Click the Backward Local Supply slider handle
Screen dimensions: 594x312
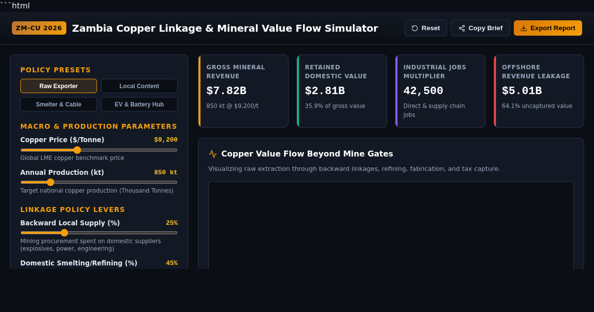[x=64, y=233]
